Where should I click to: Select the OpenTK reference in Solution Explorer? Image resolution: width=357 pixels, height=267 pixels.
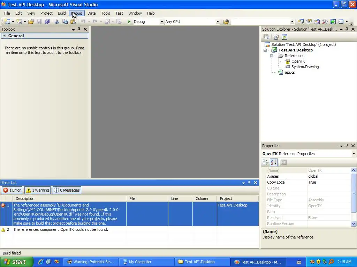point(298,61)
